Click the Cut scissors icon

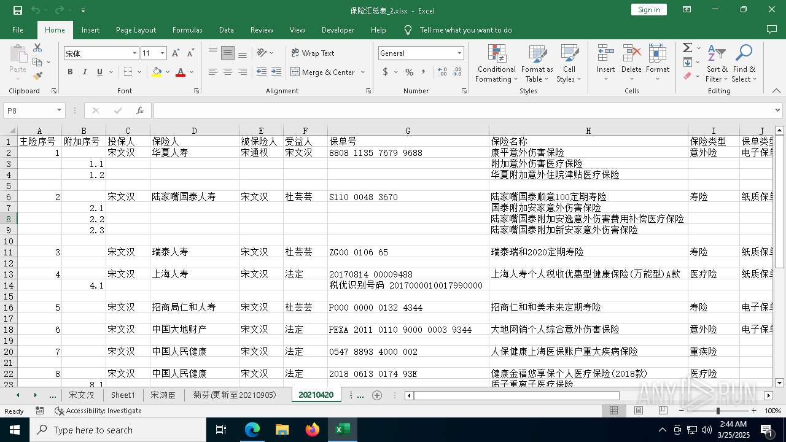point(37,48)
